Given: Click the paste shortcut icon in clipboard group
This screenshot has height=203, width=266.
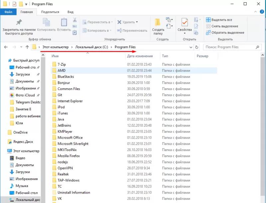Looking at the screenshot, I should click(74, 32).
